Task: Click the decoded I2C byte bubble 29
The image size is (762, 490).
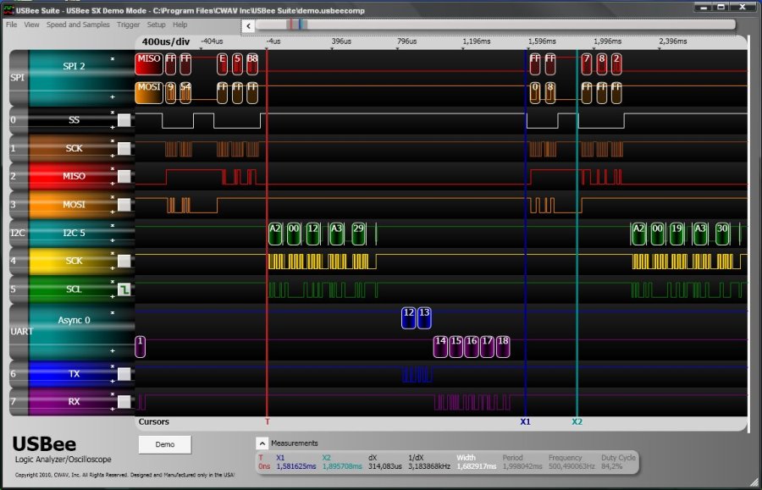Action: coord(359,234)
